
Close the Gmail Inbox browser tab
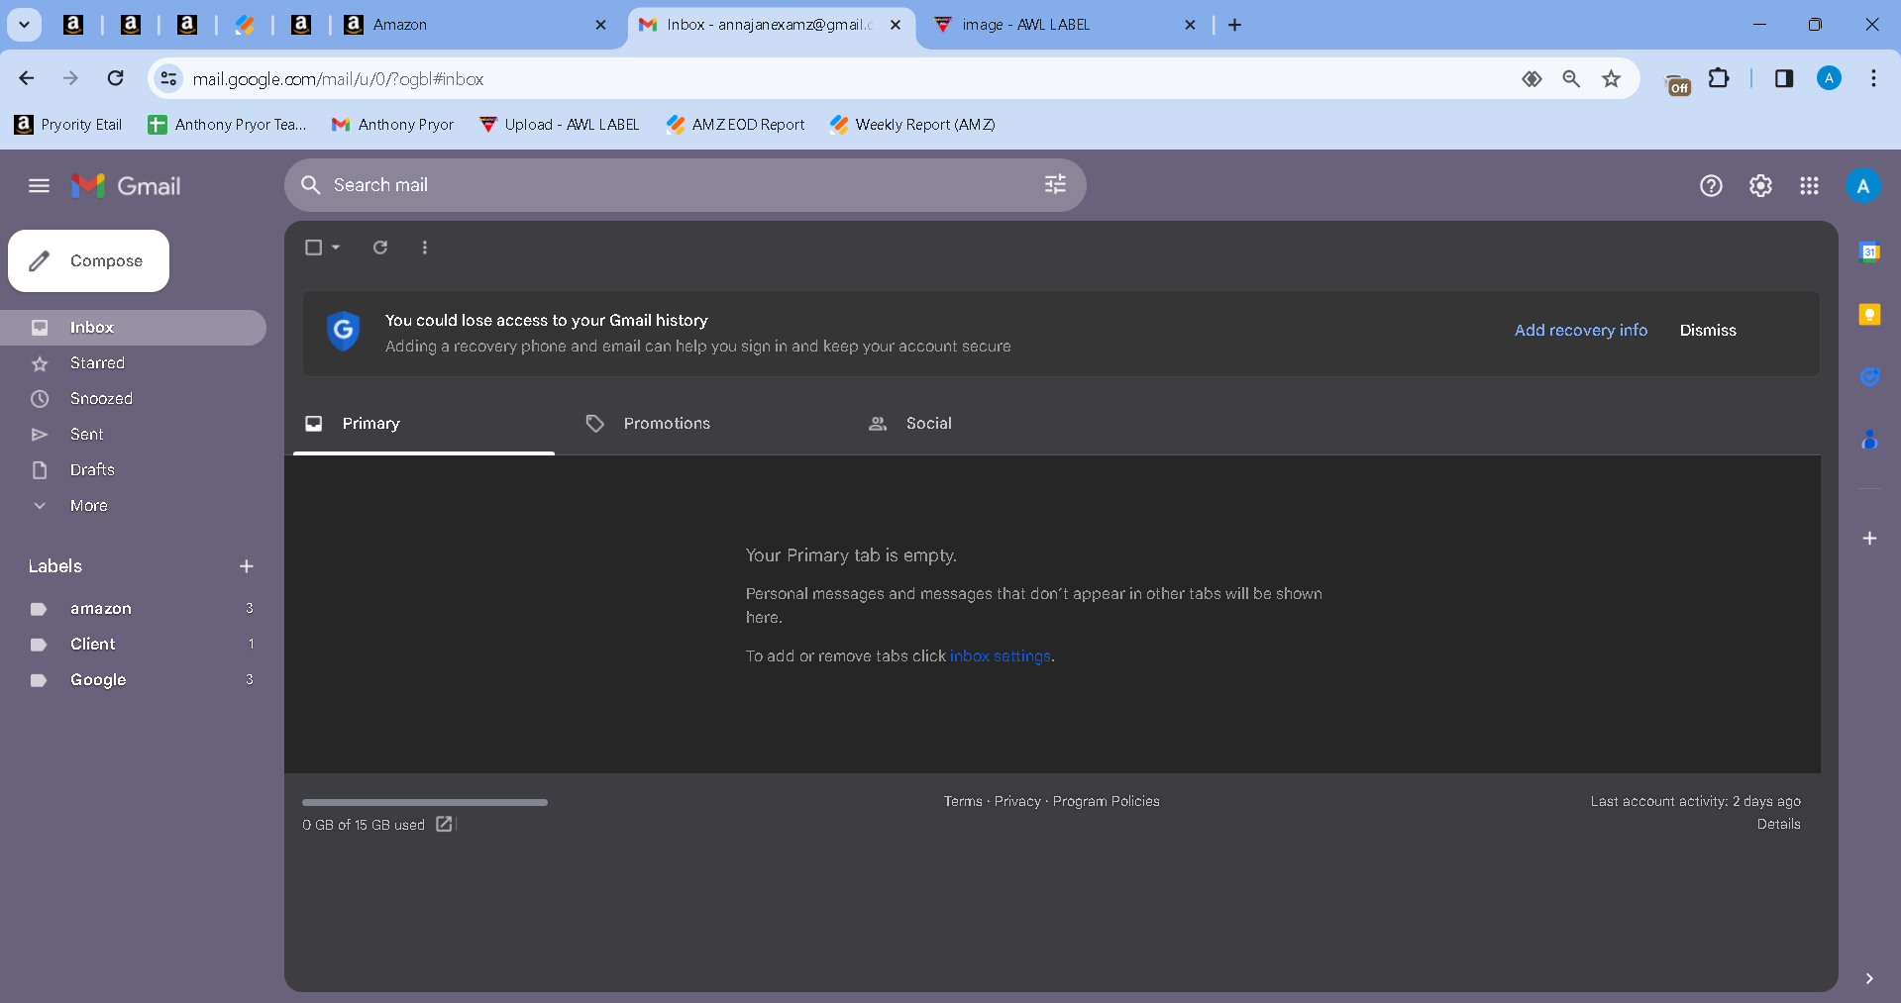(896, 25)
